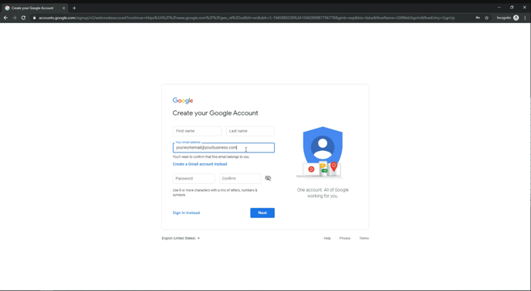Open the Privacy link
Image resolution: width=531 pixels, height=291 pixels.
click(345, 239)
